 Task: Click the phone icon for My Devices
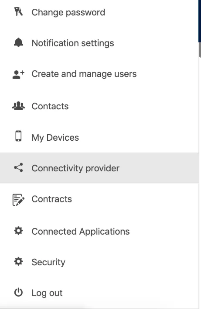(18, 136)
